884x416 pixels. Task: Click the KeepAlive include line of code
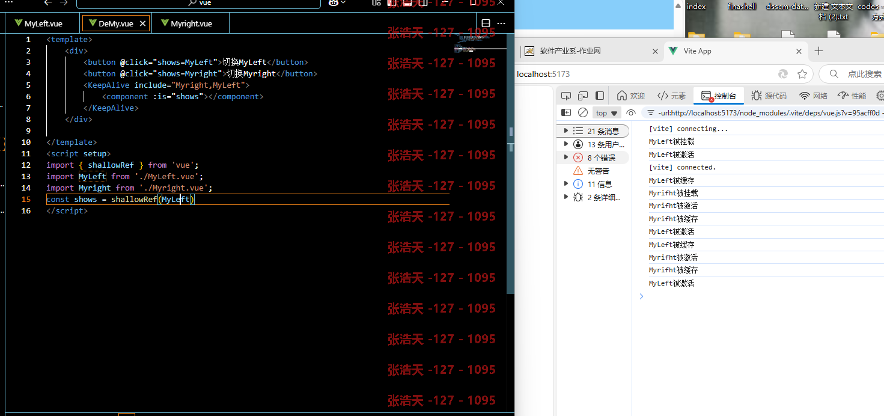coord(166,85)
